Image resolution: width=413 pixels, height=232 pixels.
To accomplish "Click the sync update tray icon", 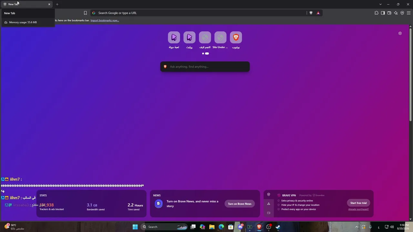I will (x=363, y=227).
